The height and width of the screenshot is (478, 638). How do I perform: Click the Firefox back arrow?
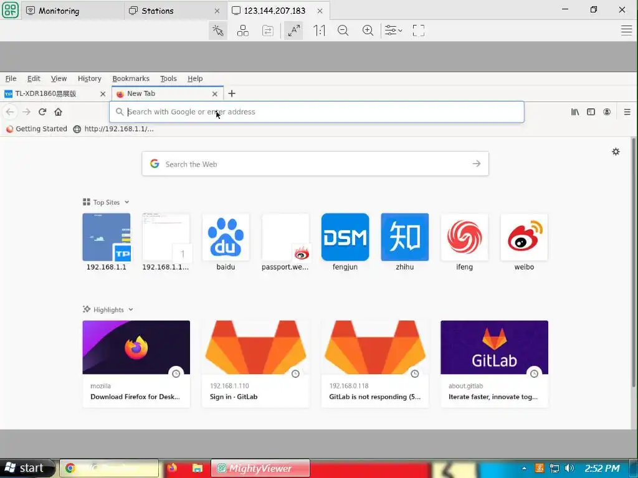[x=10, y=112]
